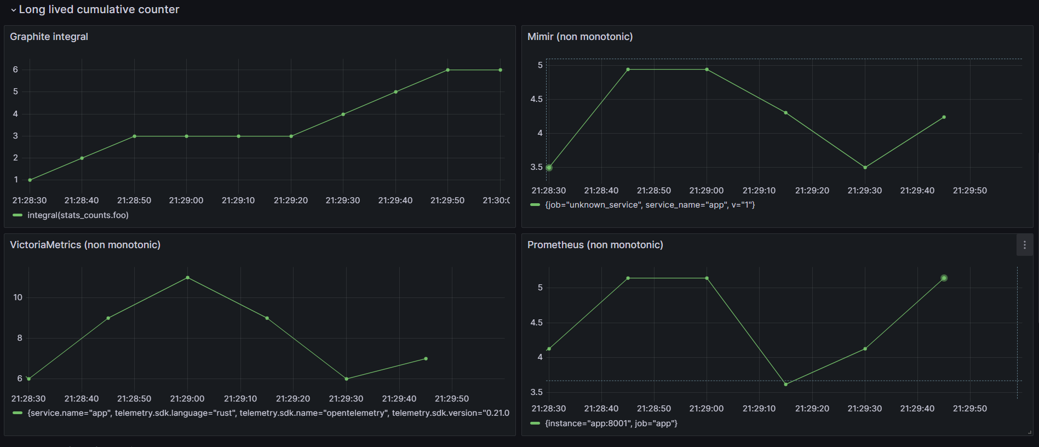Select the VictoriaMetrics peak data point at 11
The width and height of the screenshot is (1039, 447).
coord(188,278)
